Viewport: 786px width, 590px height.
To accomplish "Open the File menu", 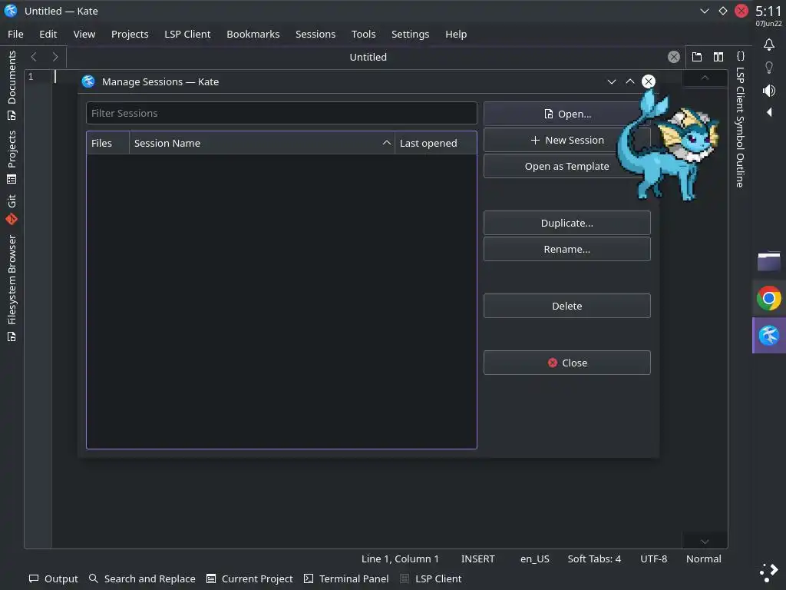I will pos(15,34).
